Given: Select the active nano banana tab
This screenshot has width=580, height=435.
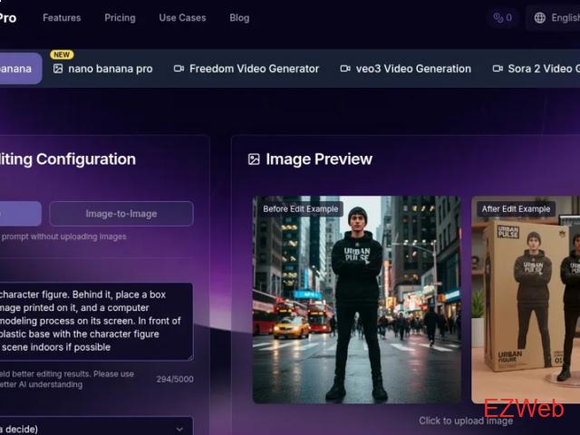Looking at the screenshot, I should coord(18,69).
